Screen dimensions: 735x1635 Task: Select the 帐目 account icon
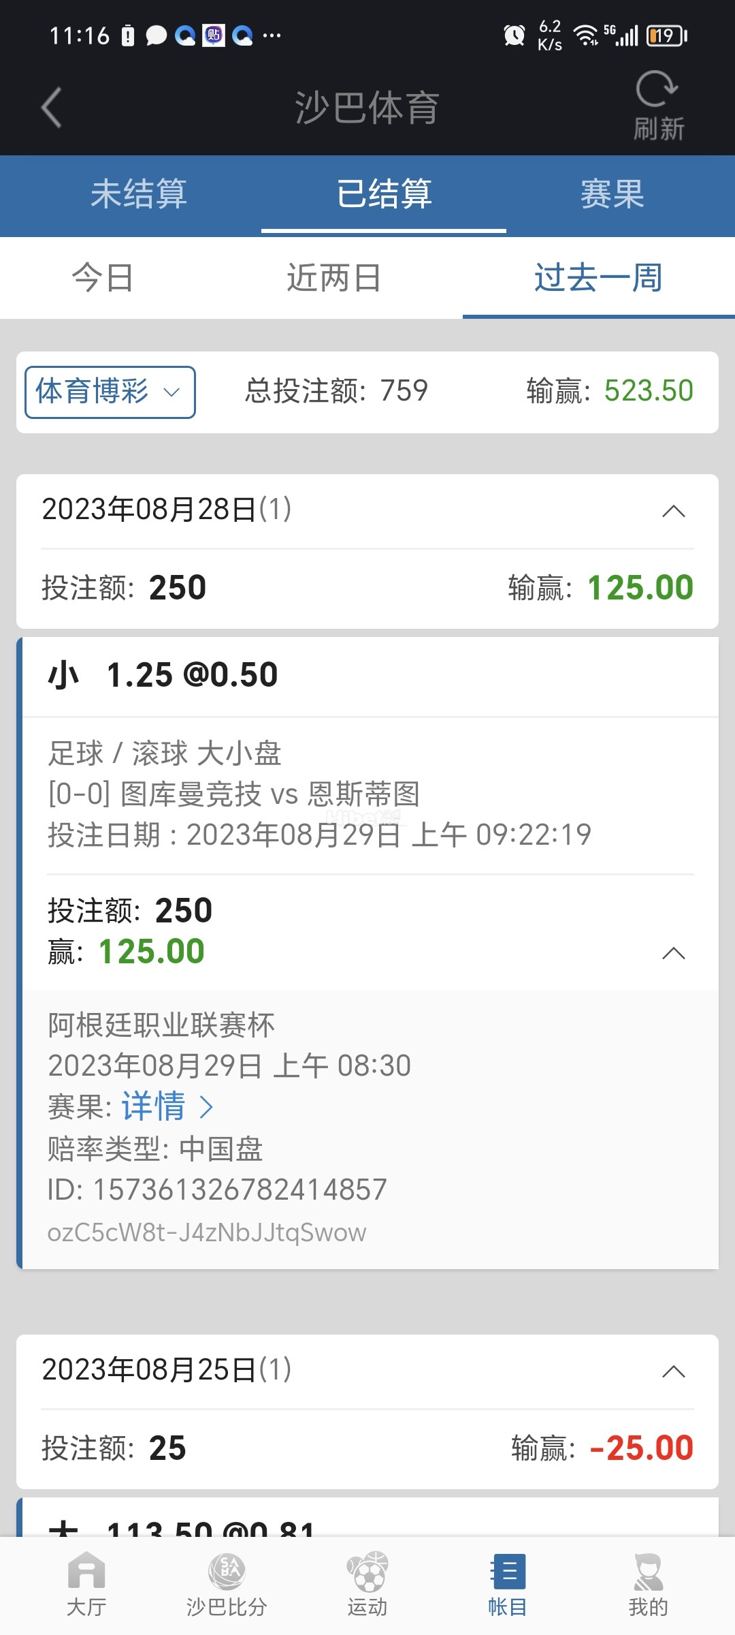pos(508,1583)
